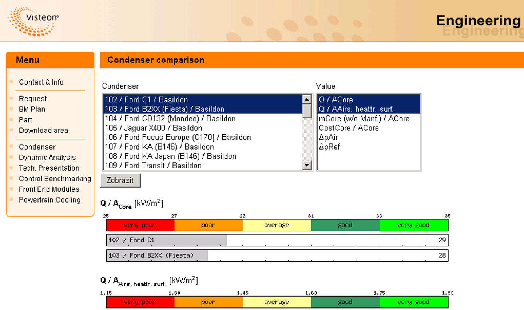Select 107 / Ford KA (B146) / Basildon

tap(203, 147)
